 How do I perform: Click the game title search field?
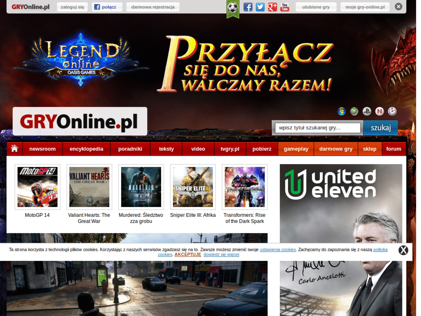click(317, 128)
